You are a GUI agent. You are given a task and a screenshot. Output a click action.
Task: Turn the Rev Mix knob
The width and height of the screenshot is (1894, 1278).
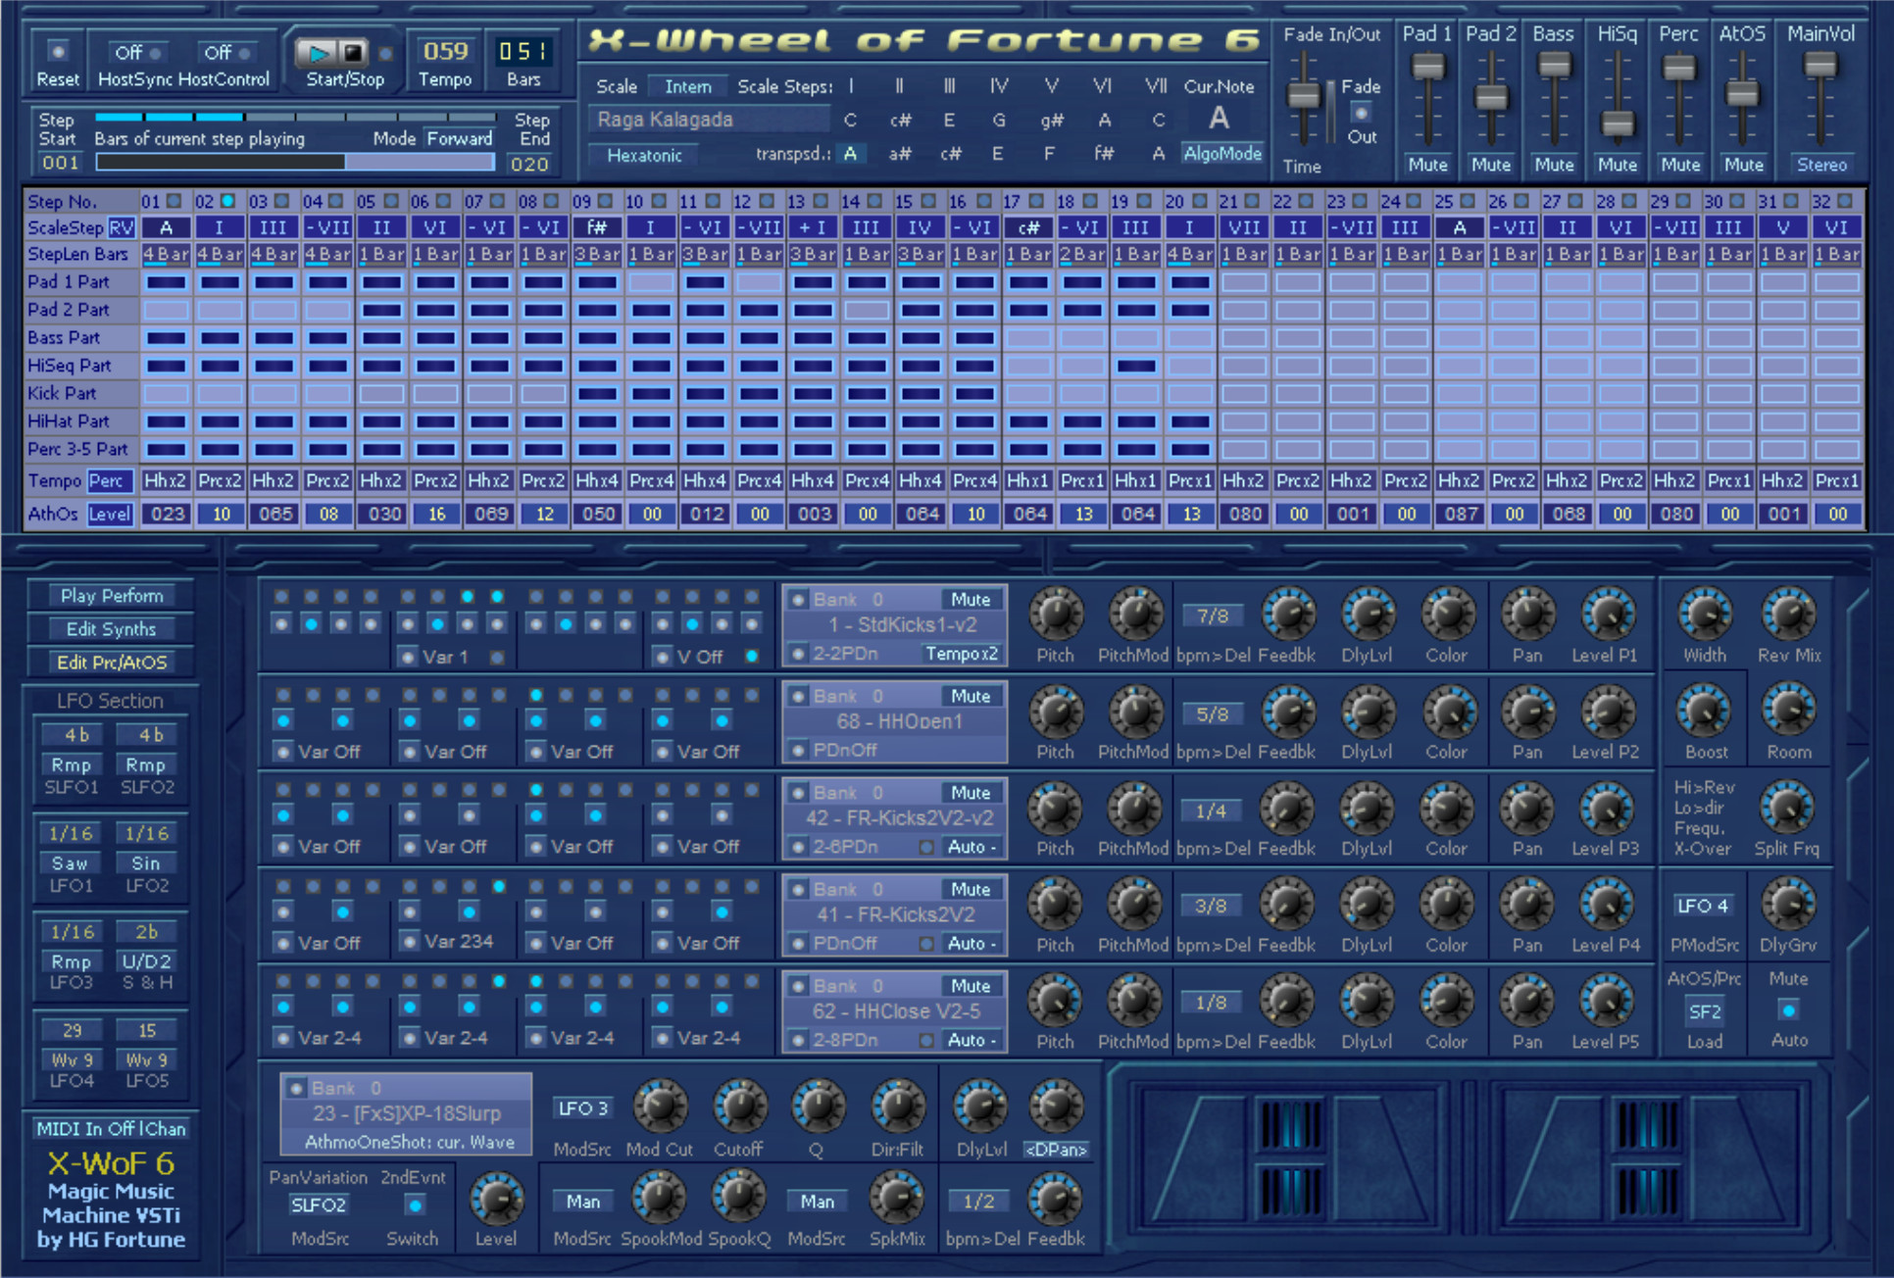1788,614
